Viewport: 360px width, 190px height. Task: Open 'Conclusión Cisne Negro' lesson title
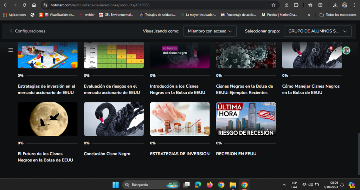[x=107, y=154]
